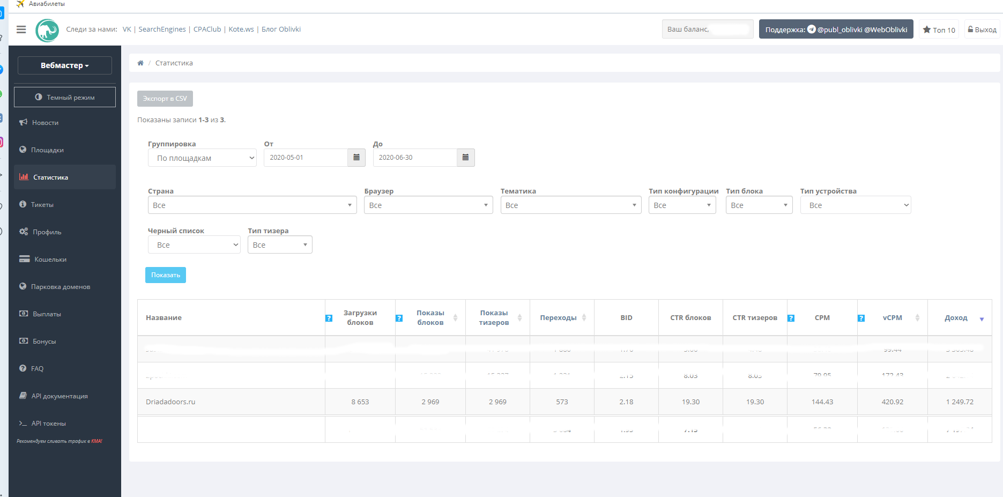Open the Вебмастер role dropdown

pyautogui.click(x=65, y=65)
